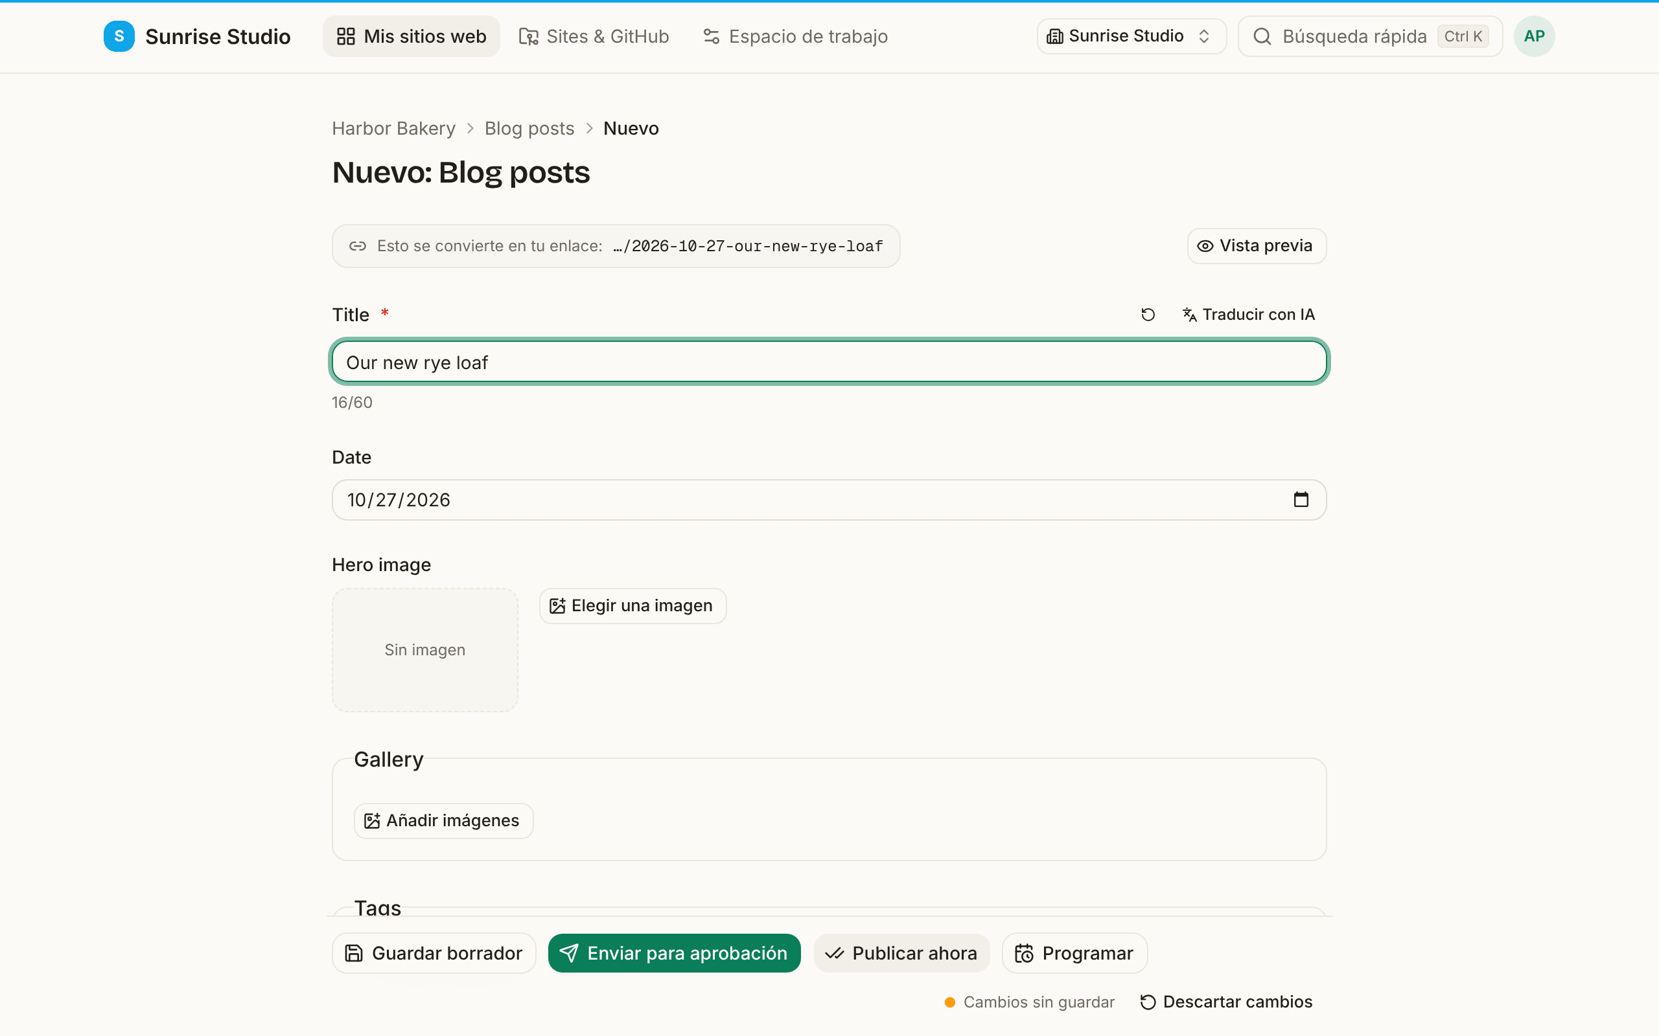Switch to Sites & GitHub tab
The image size is (1659, 1036).
pos(594,36)
